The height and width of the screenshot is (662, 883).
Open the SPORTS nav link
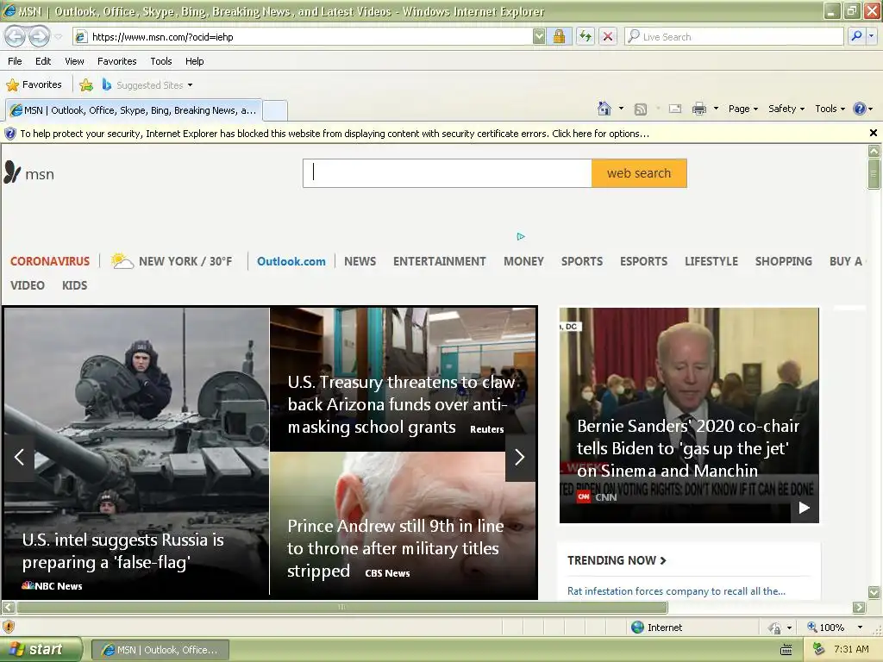tap(582, 262)
